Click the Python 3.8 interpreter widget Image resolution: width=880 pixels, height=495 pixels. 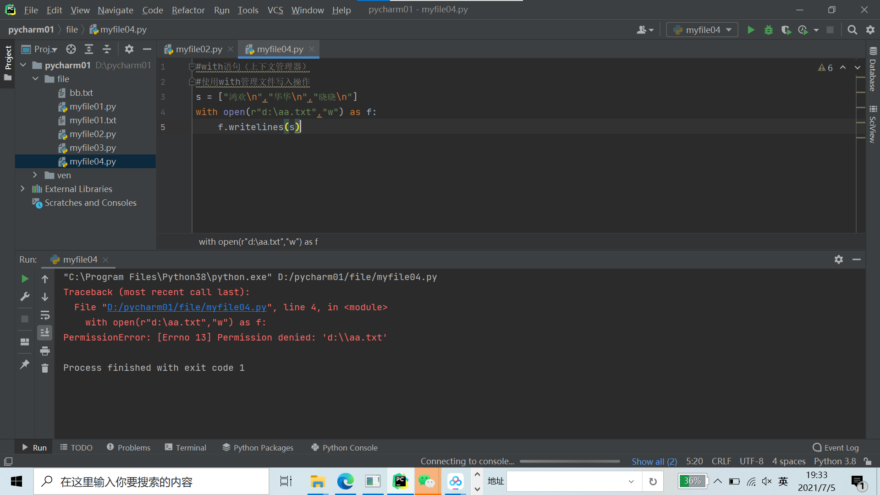click(x=835, y=461)
